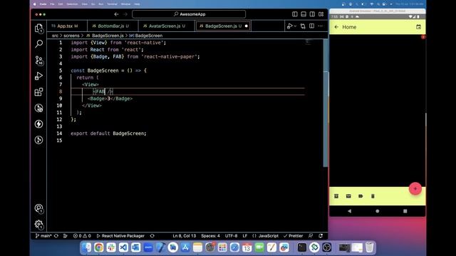Open the Manage gear in the activity bar
This screenshot has width=456, height=256.
38,224
